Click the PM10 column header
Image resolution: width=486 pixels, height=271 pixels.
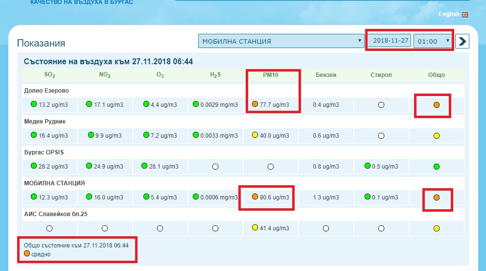coord(271,75)
